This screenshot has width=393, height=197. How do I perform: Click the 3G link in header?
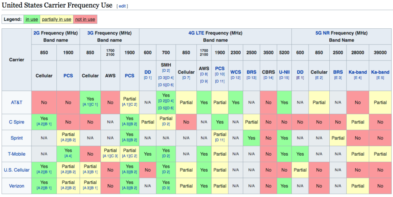91,33
